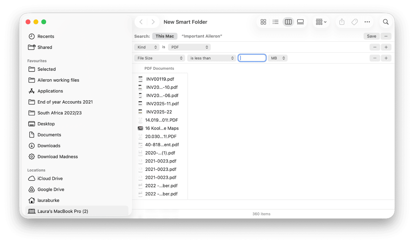
Task: Click the Search magnifier icon
Action: [386, 22]
